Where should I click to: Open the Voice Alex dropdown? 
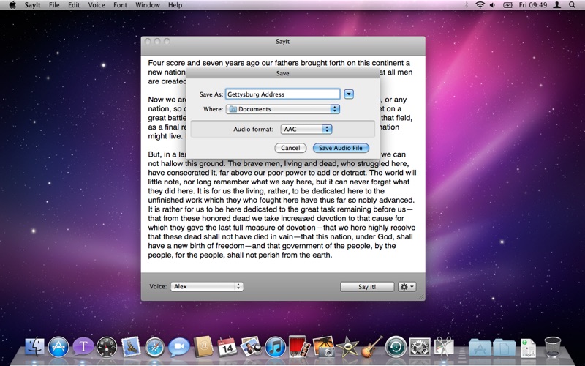tap(207, 286)
